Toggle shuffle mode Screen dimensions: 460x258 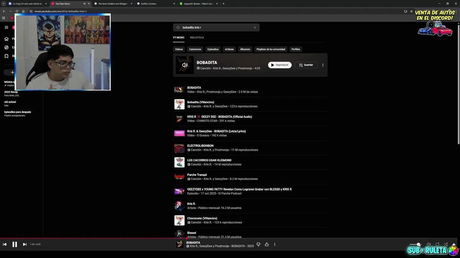click(446, 244)
